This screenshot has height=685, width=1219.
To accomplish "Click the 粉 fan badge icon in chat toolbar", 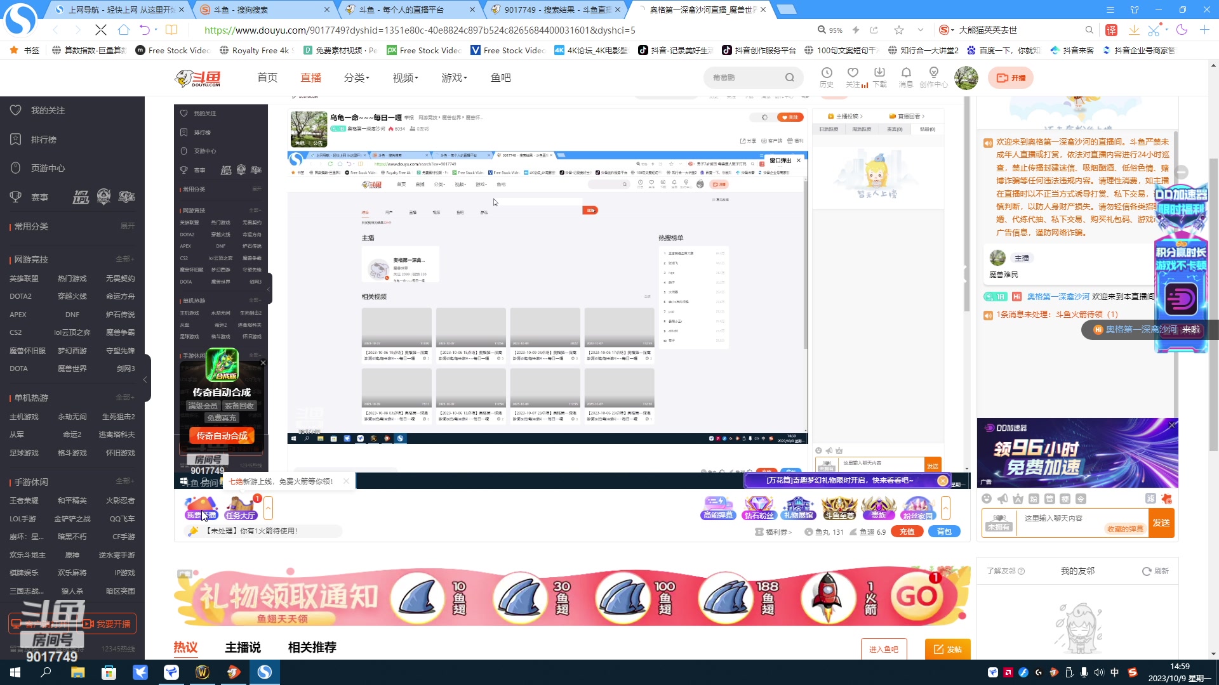I will pyautogui.click(x=1034, y=499).
